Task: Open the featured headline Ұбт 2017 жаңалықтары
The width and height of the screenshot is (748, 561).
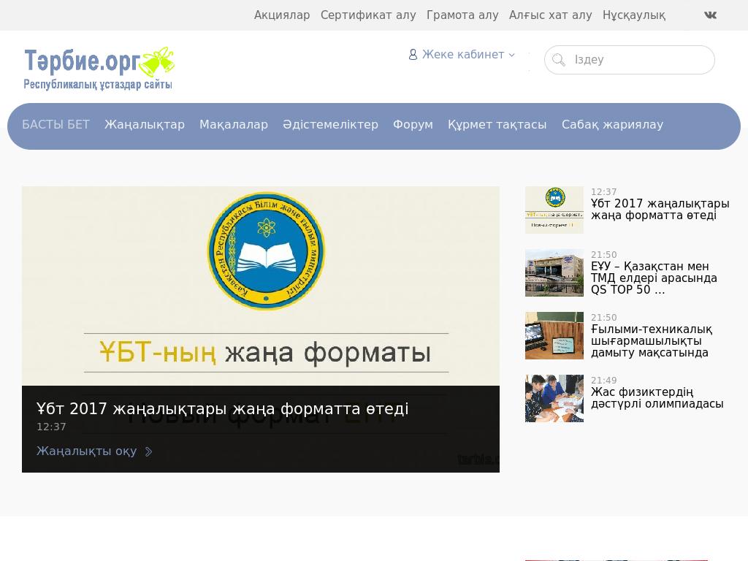Action: (x=222, y=409)
